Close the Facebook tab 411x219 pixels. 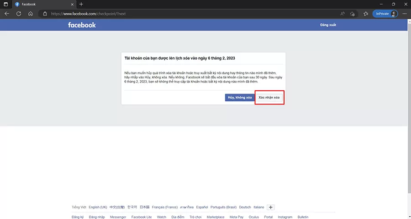(x=72, y=4)
